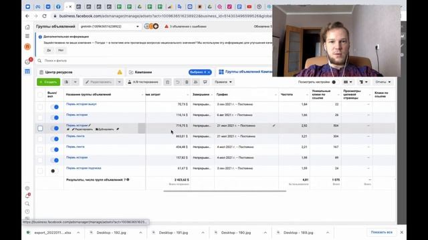
Task: Click the Редактировать toolbar button
Action: 99,82
